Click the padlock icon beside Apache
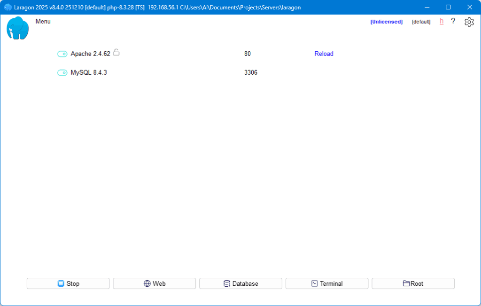The width and height of the screenshot is (481, 306). (116, 53)
